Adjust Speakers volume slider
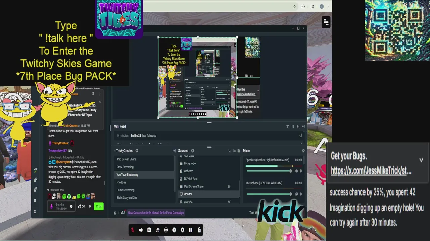The image size is (430, 241). 269,171
